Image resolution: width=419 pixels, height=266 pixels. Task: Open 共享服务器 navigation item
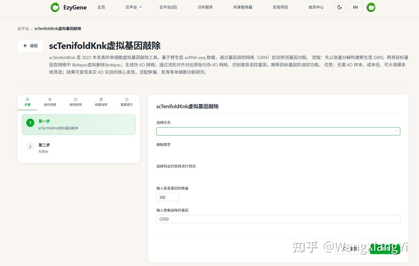point(243,7)
